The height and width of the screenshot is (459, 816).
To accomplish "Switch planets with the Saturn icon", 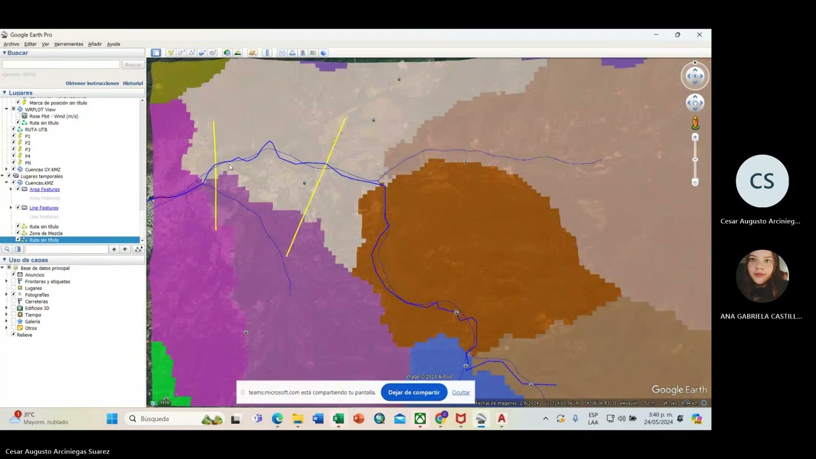I will click(x=252, y=53).
